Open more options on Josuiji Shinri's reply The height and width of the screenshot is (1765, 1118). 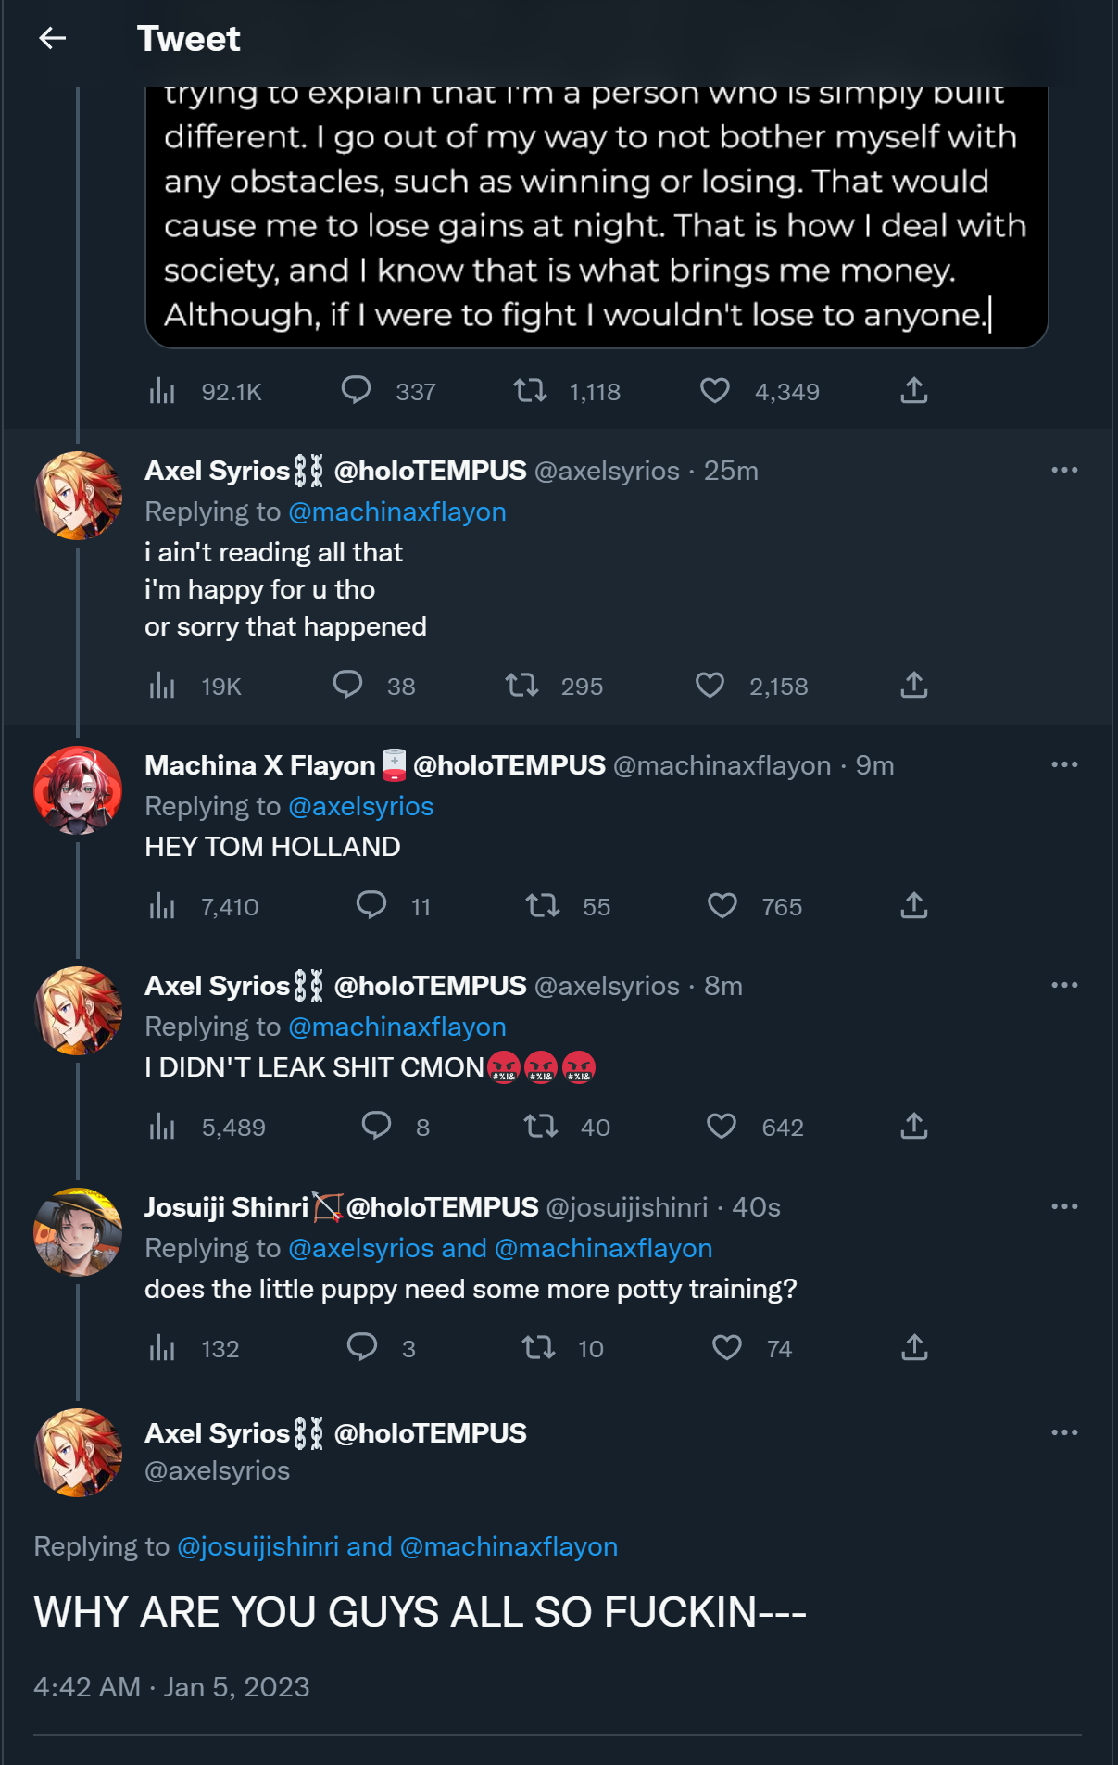click(1064, 1206)
